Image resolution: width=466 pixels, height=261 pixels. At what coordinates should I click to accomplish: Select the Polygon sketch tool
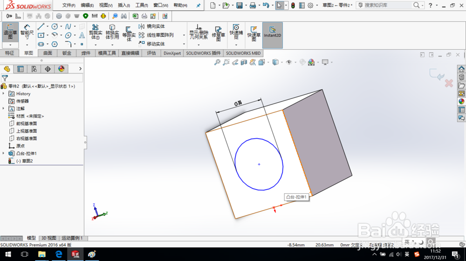(55, 44)
